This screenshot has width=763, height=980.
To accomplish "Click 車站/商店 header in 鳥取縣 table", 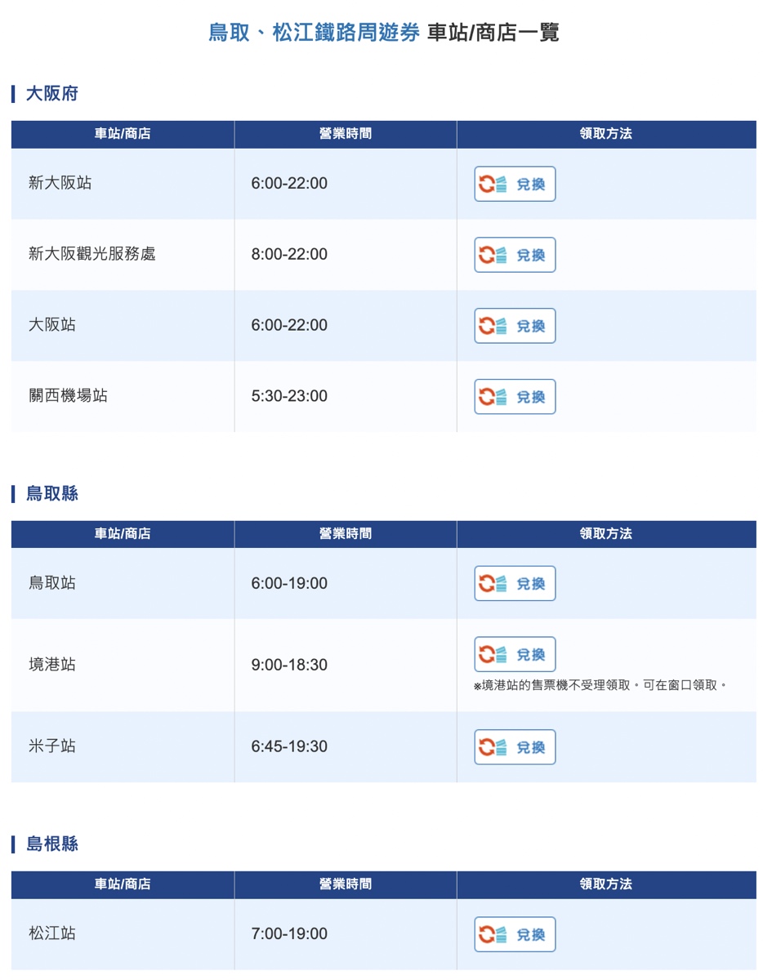I will coord(123,534).
